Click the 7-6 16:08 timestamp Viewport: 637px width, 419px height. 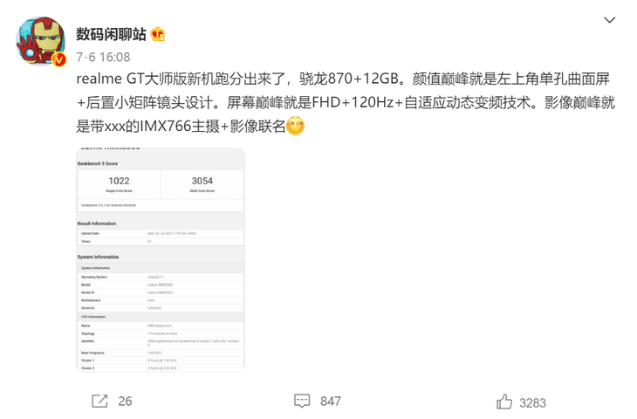[x=103, y=57]
